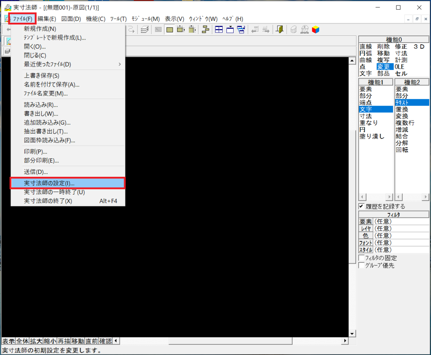Enable the フィルタの固定 checkbox
Image resolution: width=431 pixels, height=355 pixels.
pos(362,258)
